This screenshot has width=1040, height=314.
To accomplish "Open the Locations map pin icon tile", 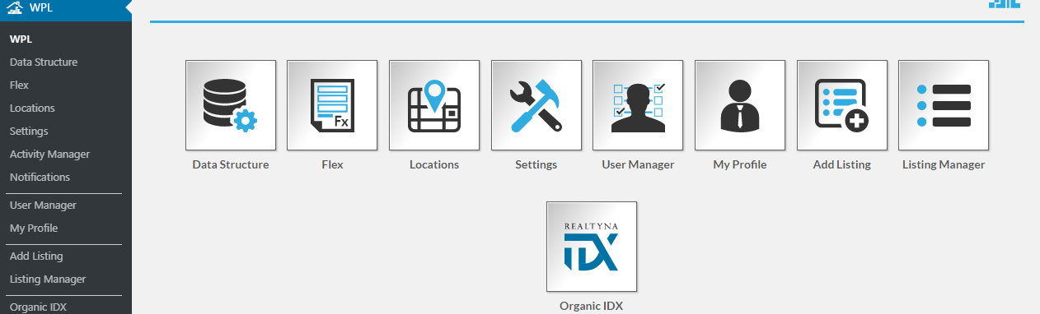I will coord(434,105).
